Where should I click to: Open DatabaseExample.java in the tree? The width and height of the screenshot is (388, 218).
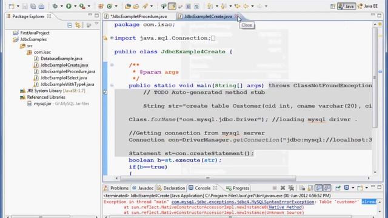tap(61, 59)
